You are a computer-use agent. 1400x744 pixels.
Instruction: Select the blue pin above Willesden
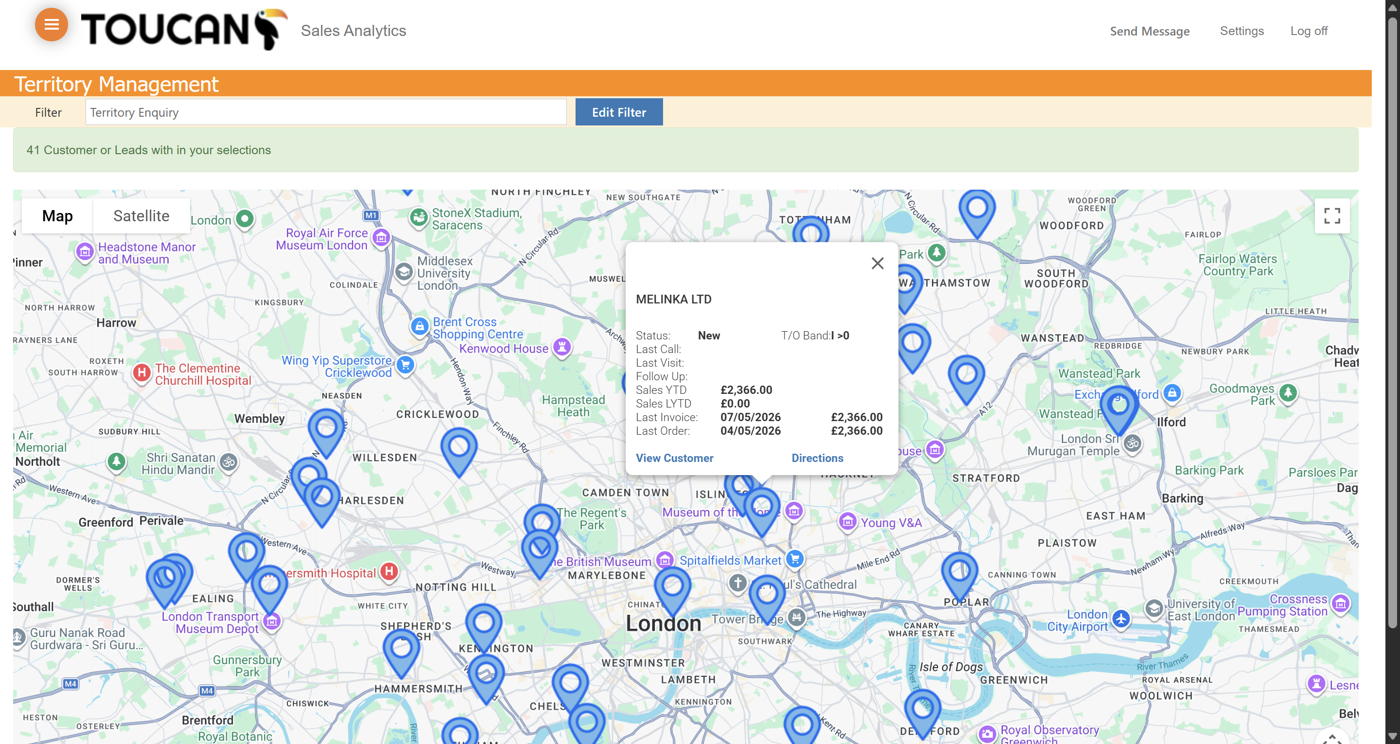point(459,453)
